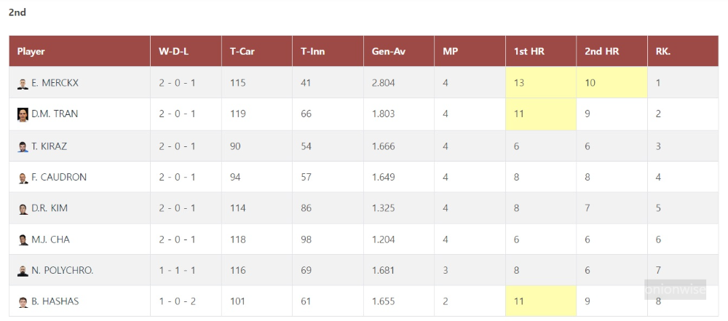Click the name E. MERCKX
This screenshot has width=728, height=321.
pos(55,83)
